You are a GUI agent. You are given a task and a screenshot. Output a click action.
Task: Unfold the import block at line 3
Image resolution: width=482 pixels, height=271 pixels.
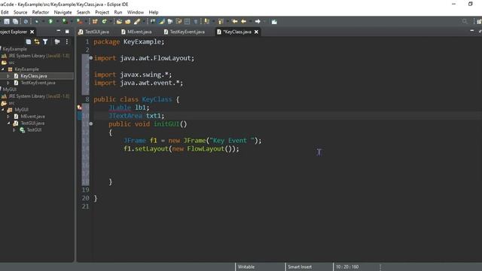click(x=90, y=58)
